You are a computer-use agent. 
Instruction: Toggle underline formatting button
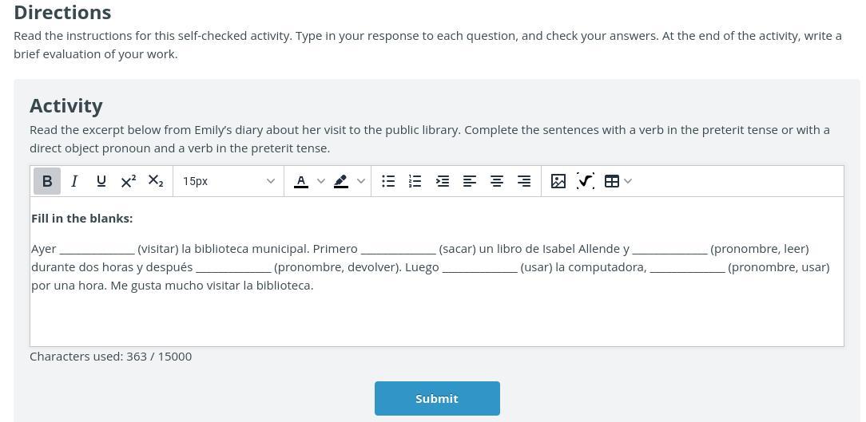101,181
